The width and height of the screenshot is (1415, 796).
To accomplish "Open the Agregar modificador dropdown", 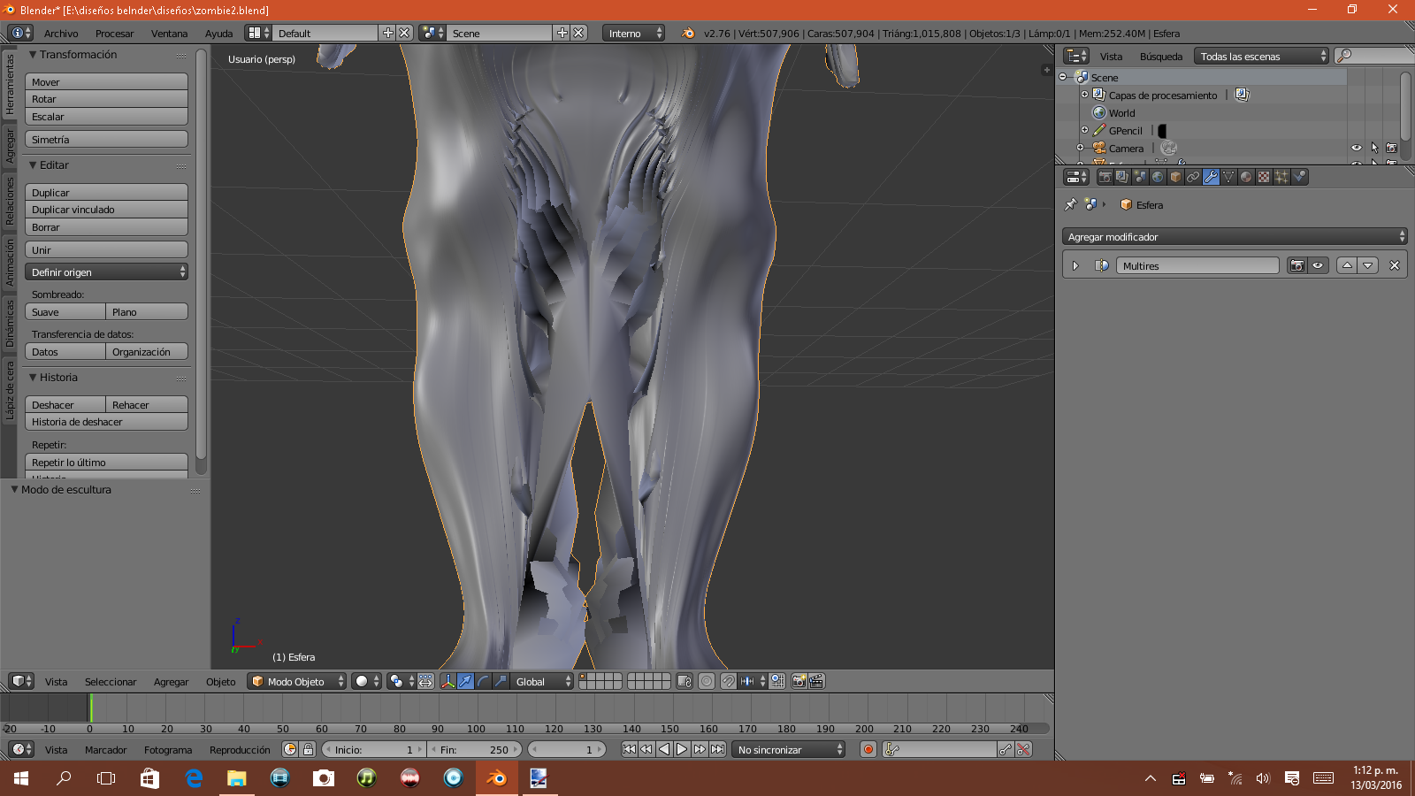I will (1234, 237).
